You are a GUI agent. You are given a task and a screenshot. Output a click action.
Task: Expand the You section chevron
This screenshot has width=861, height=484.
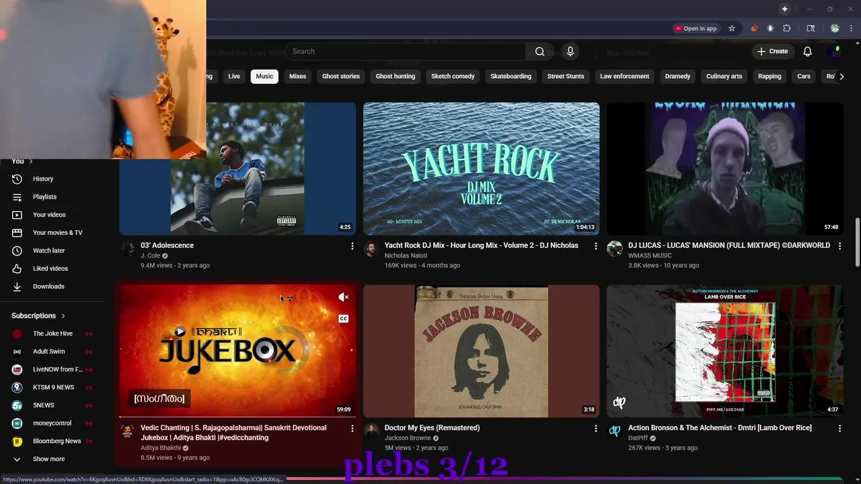[31, 161]
